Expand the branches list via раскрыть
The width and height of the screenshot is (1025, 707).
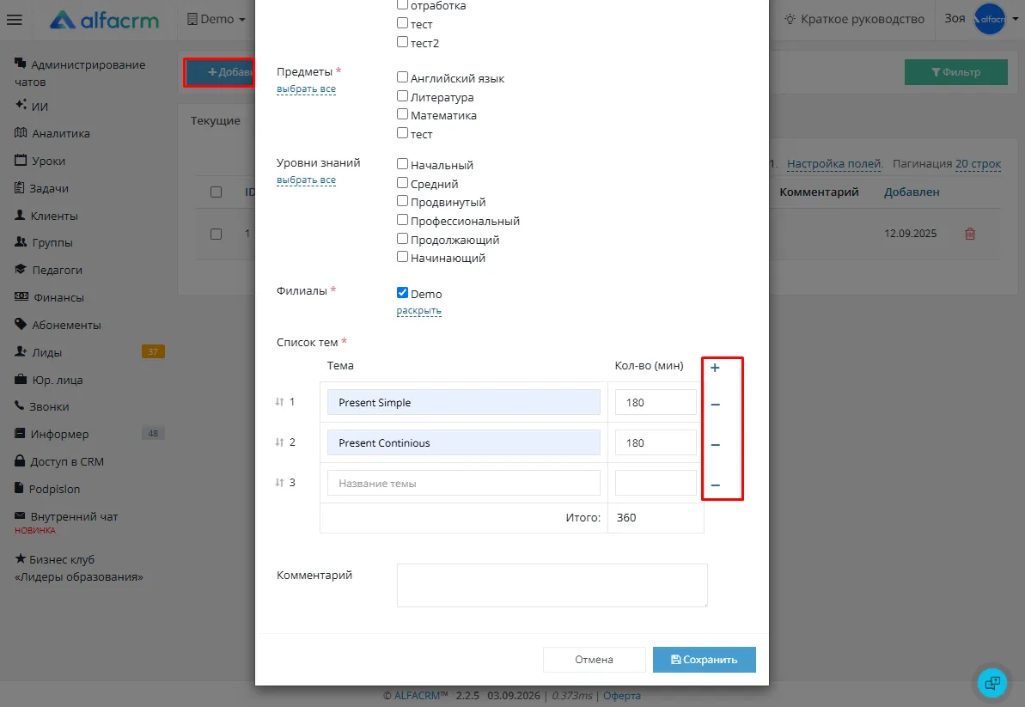tap(419, 311)
